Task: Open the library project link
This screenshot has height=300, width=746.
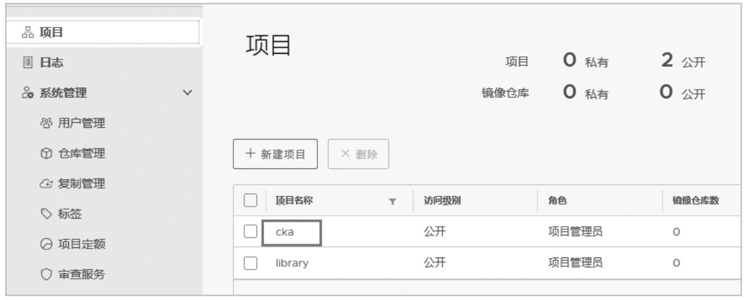Action: [292, 263]
